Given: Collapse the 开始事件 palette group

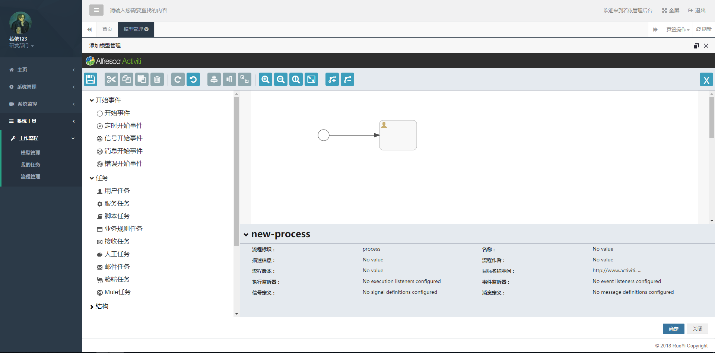Looking at the screenshot, I should pyautogui.click(x=92, y=100).
